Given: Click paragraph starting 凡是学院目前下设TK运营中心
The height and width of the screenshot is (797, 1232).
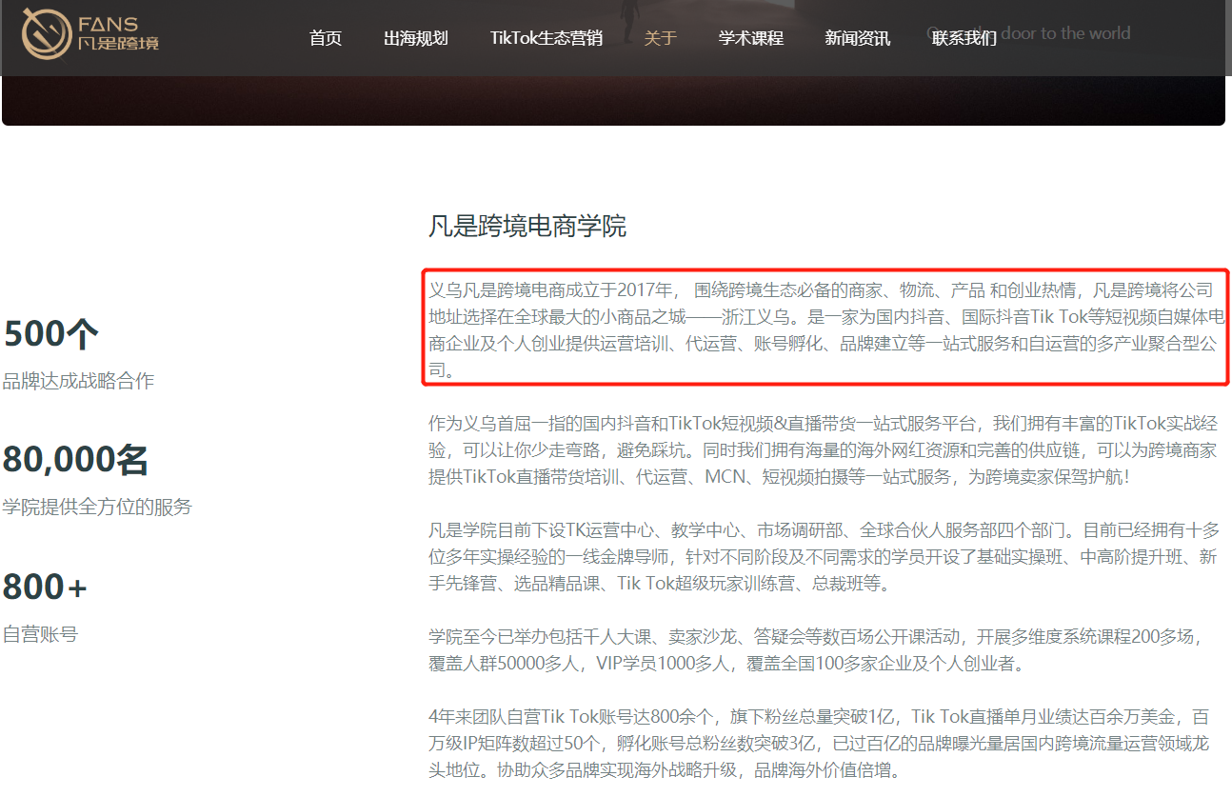Looking at the screenshot, I should (x=824, y=556).
